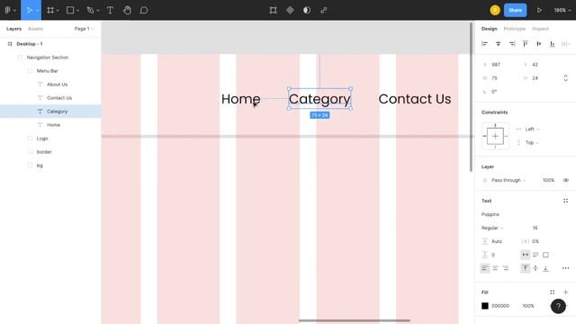Click Align top icon
Image resolution: width=576 pixels, height=324 pixels.
pyautogui.click(x=526, y=44)
